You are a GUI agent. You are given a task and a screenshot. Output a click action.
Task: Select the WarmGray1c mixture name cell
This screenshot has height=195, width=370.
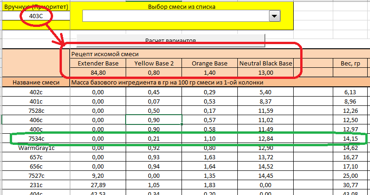pos(36,149)
